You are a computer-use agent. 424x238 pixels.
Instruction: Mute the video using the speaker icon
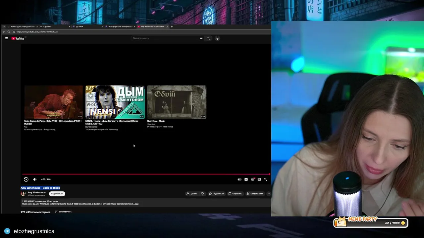[35, 179]
